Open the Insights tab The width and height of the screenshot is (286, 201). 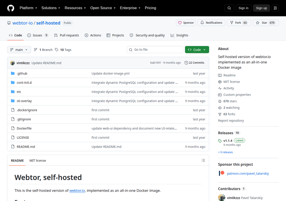tap(180, 35)
